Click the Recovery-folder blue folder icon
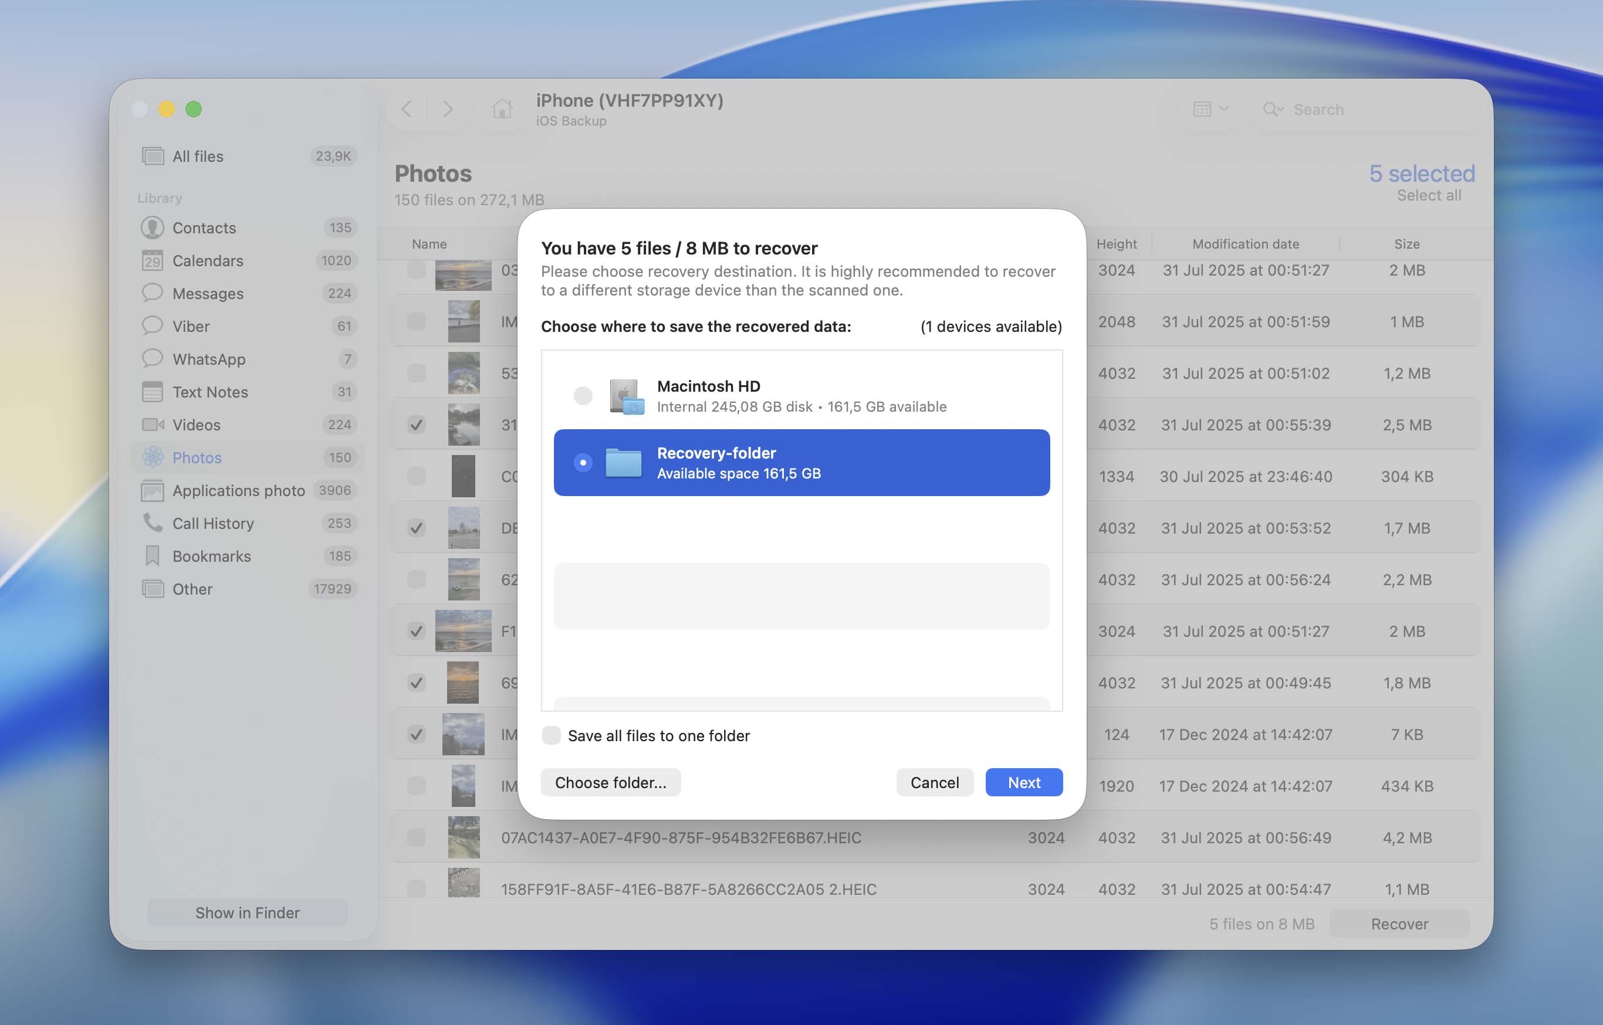The width and height of the screenshot is (1603, 1025). 623,463
